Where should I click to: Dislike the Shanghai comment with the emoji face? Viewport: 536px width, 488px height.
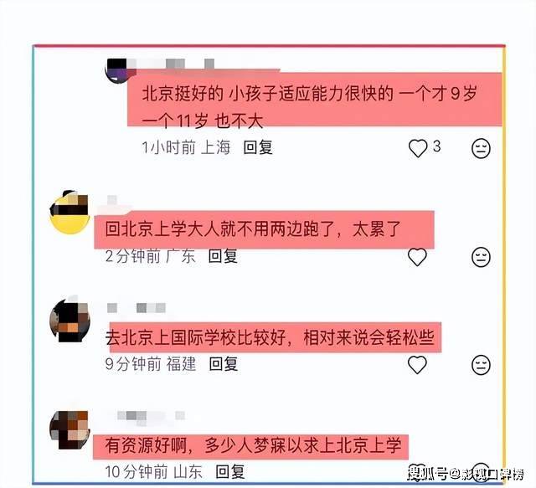(481, 148)
